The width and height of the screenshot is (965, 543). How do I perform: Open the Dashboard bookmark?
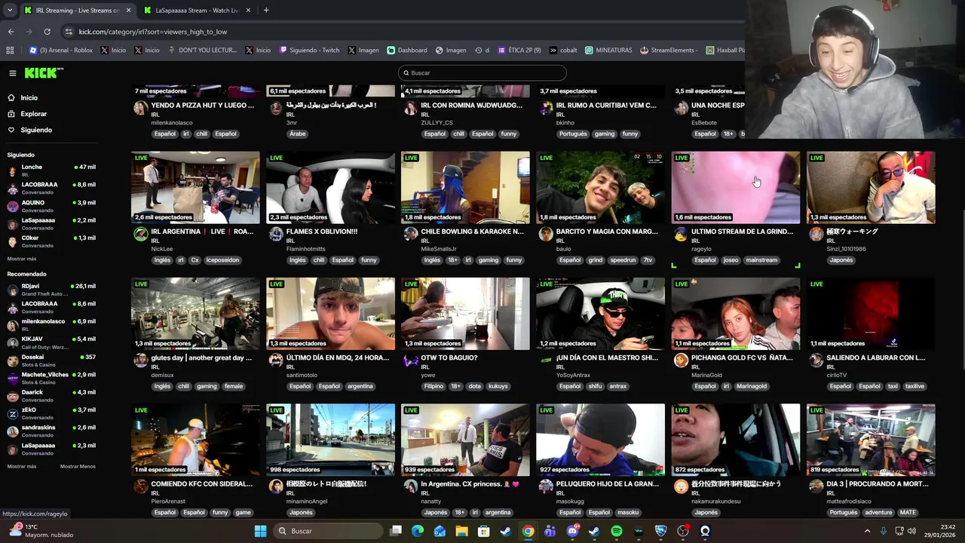(x=407, y=51)
